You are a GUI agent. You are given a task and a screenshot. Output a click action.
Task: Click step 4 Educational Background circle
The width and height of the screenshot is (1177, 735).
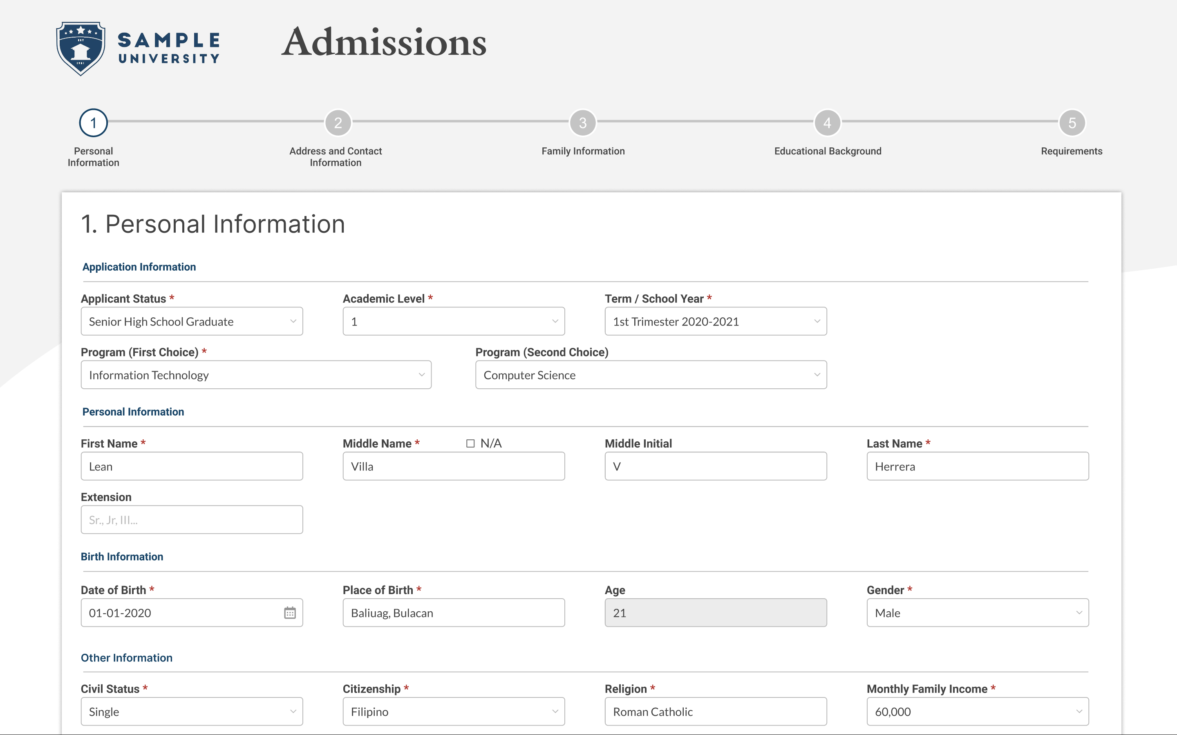(x=827, y=123)
